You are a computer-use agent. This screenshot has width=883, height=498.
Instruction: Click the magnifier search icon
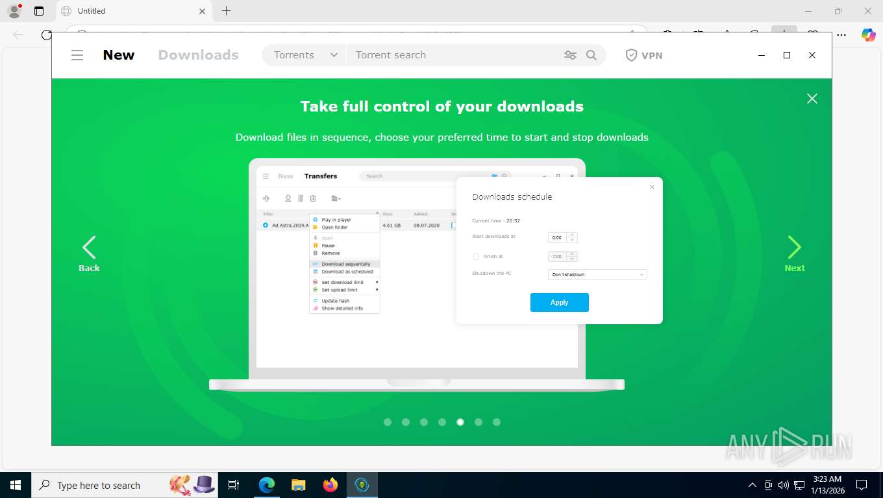coord(591,55)
